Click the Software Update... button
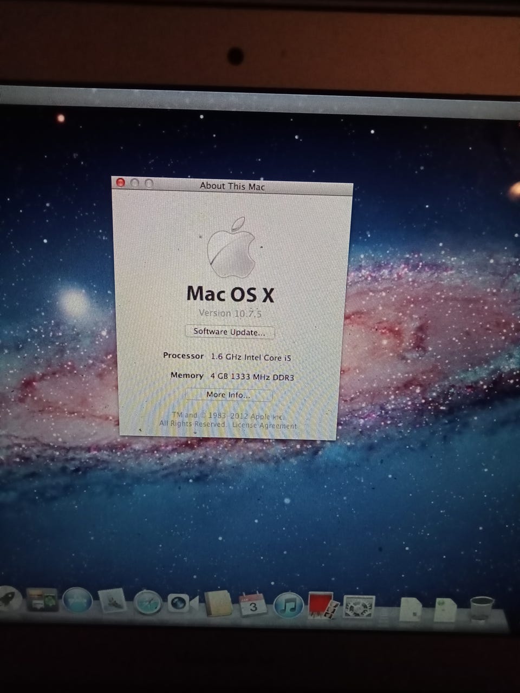The height and width of the screenshot is (693, 520). pos(230,331)
